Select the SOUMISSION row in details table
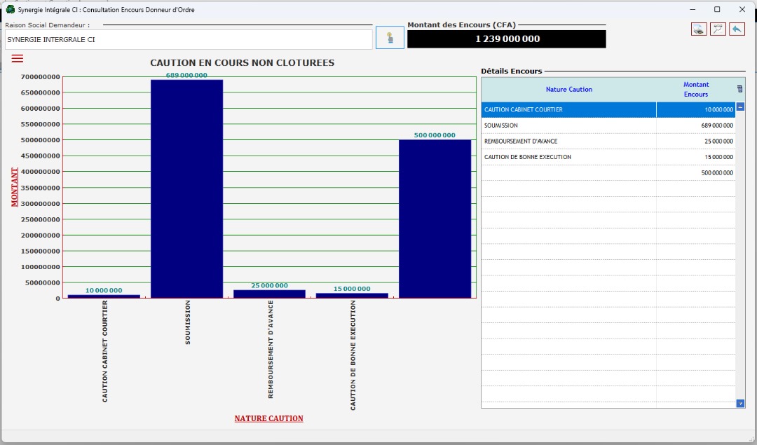757x445 pixels. point(568,125)
